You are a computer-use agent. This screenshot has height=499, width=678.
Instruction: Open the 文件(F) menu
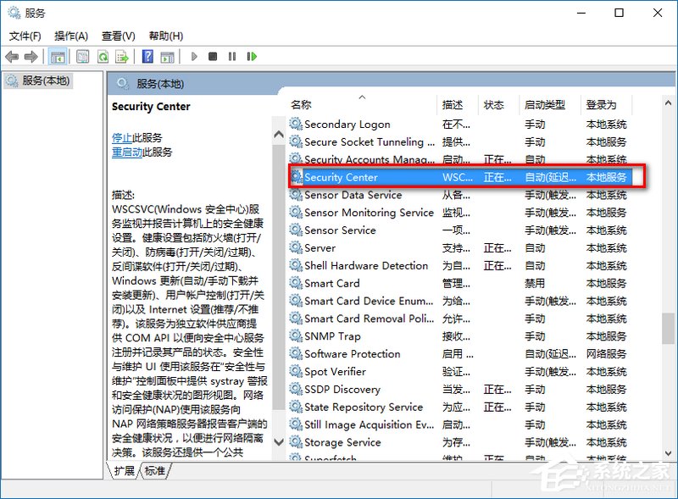[24, 36]
